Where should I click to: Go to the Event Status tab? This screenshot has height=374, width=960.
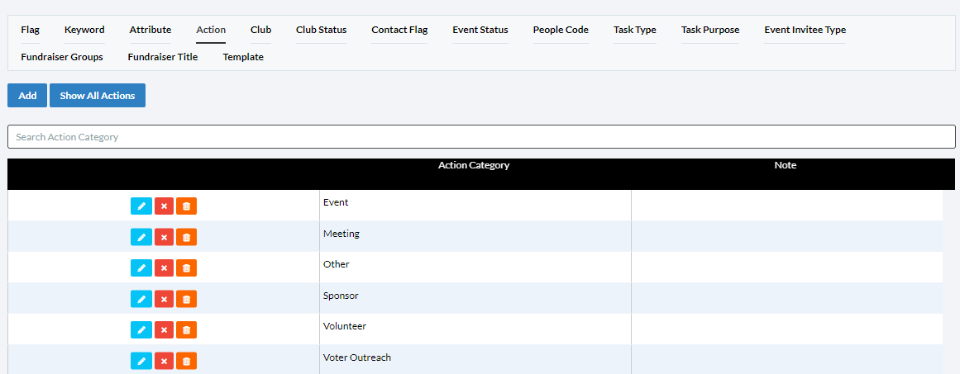click(x=480, y=30)
